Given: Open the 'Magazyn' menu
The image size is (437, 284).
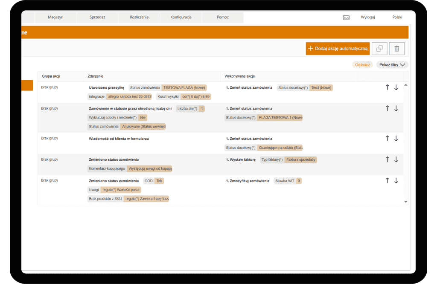Looking at the screenshot, I should point(55,17).
